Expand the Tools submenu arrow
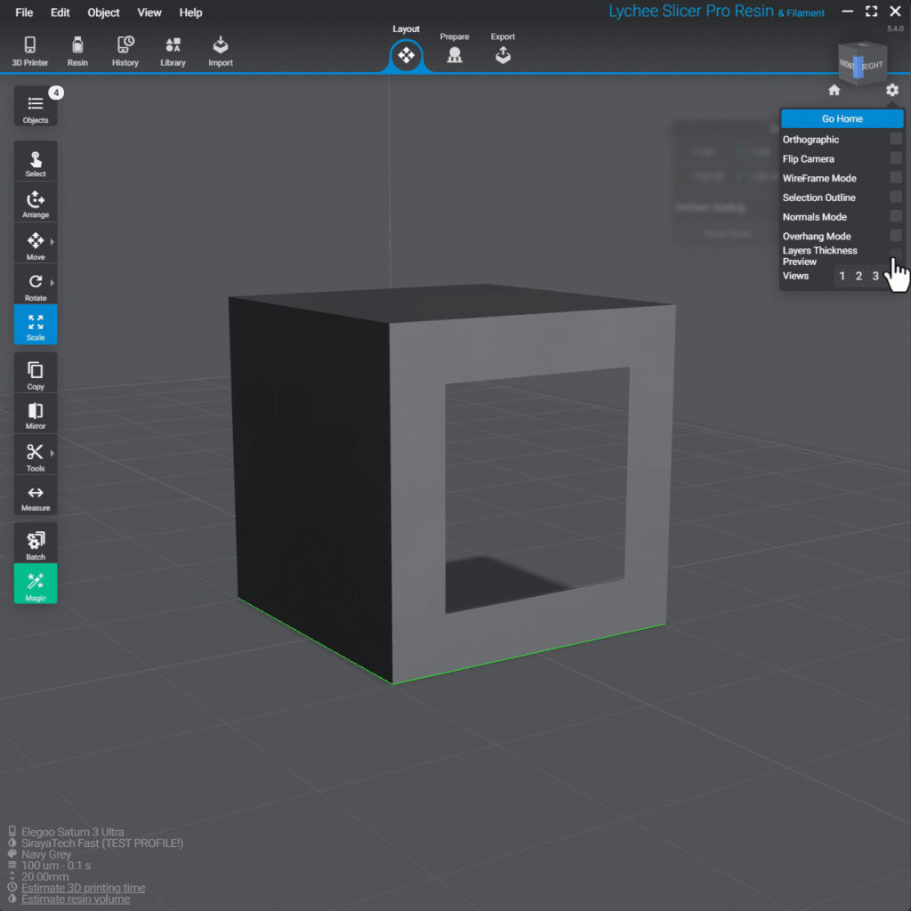Image resolution: width=911 pixels, height=911 pixels. click(x=52, y=453)
